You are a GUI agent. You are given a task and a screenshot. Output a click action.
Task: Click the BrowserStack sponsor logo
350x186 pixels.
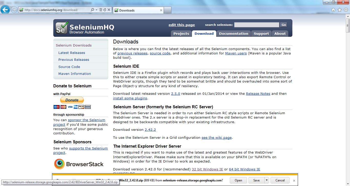click(x=79, y=164)
